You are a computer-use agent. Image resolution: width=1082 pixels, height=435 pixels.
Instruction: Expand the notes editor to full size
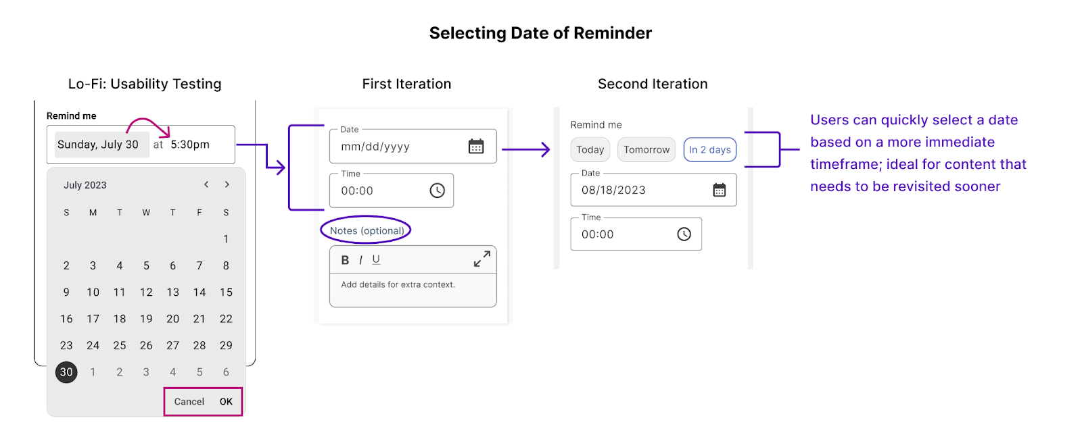coord(482,259)
